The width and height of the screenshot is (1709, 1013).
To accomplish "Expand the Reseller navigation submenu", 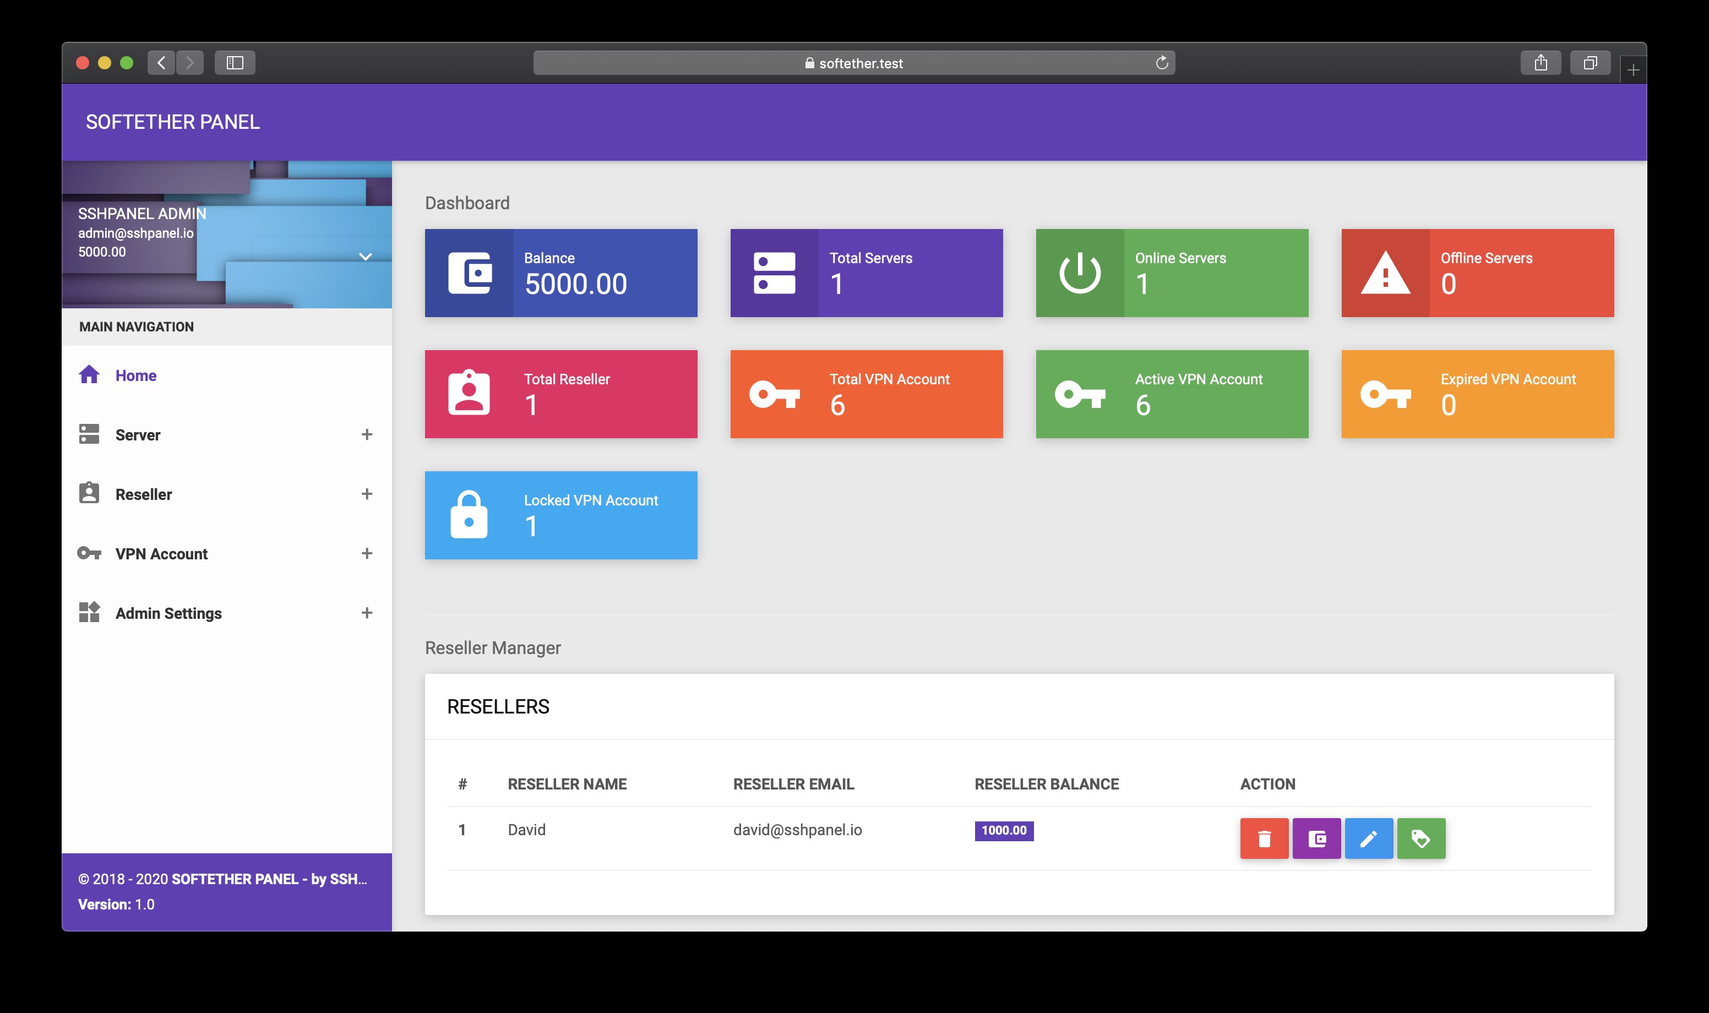I will click(367, 494).
